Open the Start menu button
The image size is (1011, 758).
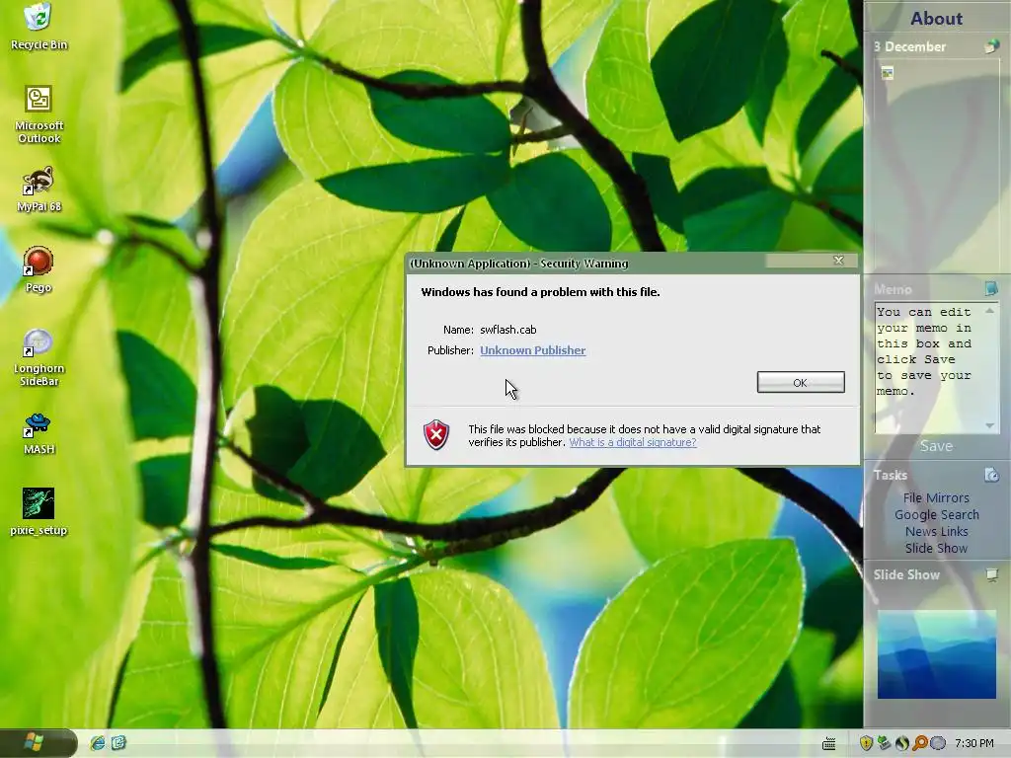point(39,742)
